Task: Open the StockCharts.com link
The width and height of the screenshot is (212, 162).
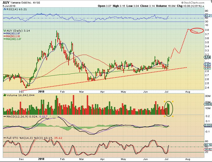Action: coord(193,3)
